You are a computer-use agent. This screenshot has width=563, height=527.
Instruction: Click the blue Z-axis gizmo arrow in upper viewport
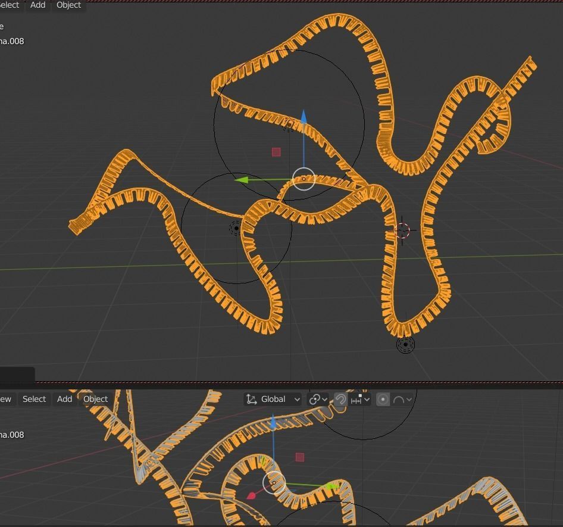pyautogui.click(x=304, y=117)
